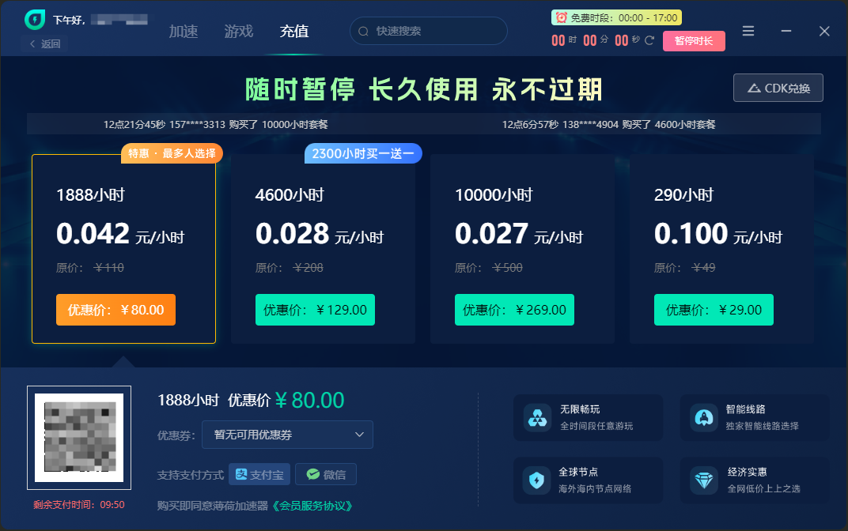This screenshot has height=531, width=848.
Task: Click purchase notice 157****3313 购买了 10000小时套餐
Action: pos(216,125)
